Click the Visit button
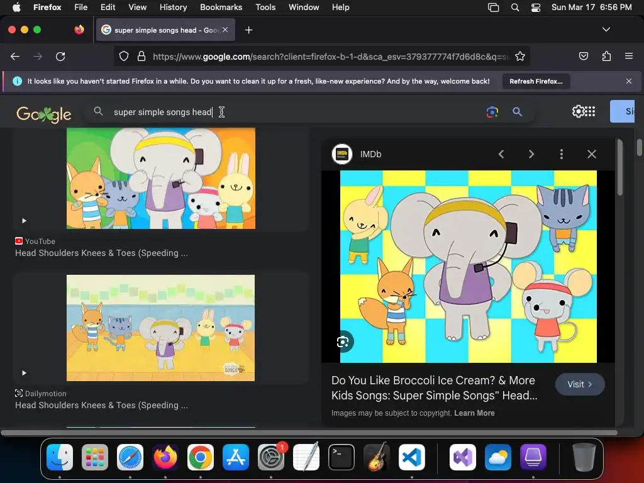The width and height of the screenshot is (644, 483). (x=579, y=384)
